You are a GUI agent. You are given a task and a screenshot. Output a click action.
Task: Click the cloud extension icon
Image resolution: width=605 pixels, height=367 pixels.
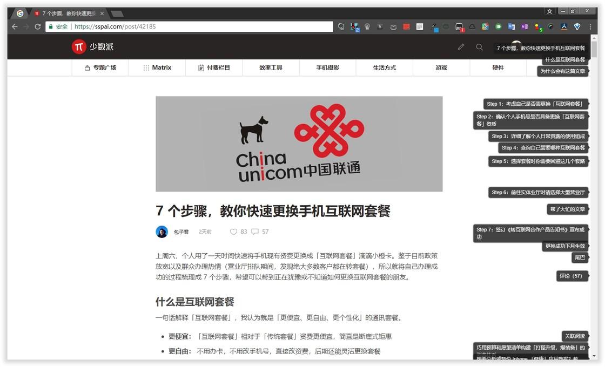[x=473, y=26]
